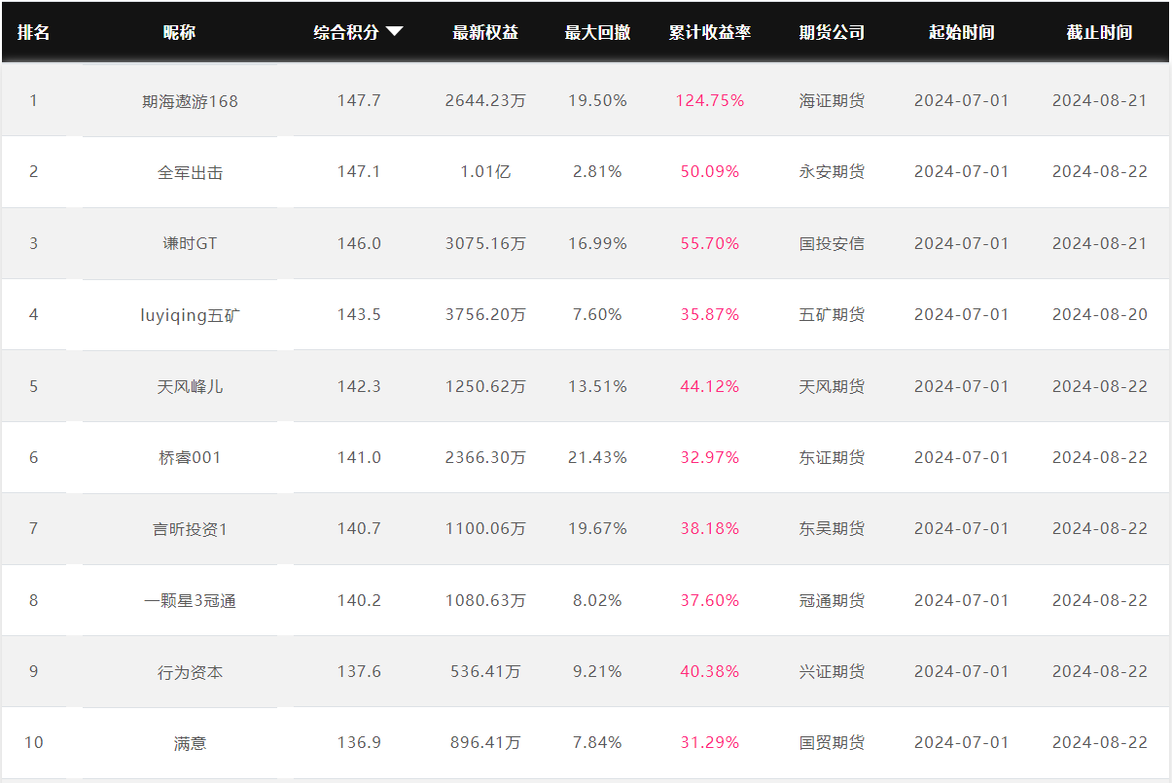Open nickname 谦时GT

(x=190, y=243)
